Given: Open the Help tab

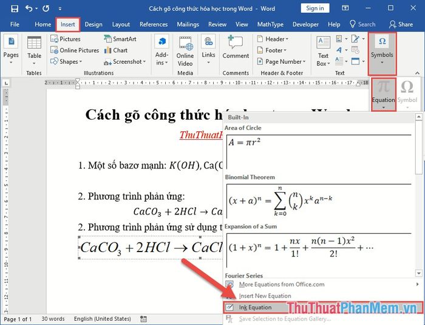Looking at the screenshot, I should pyautogui.click(x=334, y=24).
